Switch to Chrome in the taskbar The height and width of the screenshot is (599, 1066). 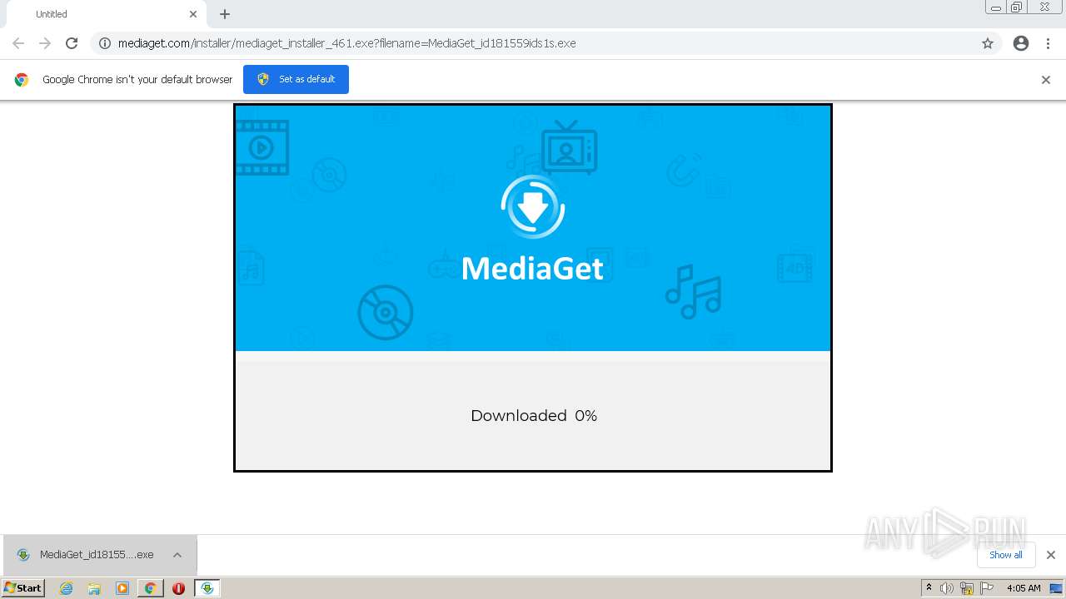coord(150,588)
